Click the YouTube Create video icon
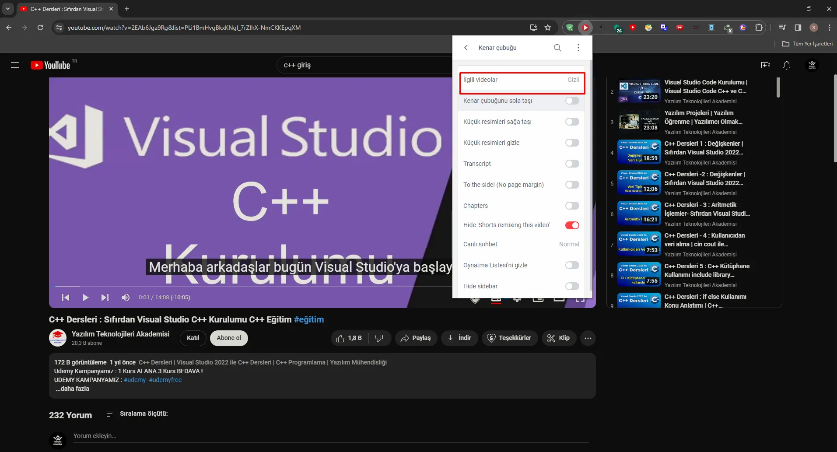The image size is (837, 452). pos(766,65)
